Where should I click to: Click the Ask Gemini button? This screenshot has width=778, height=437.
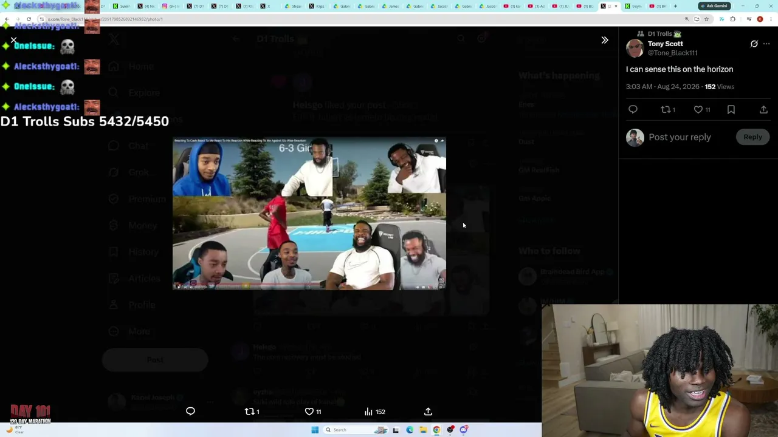[x=714, y=6]
